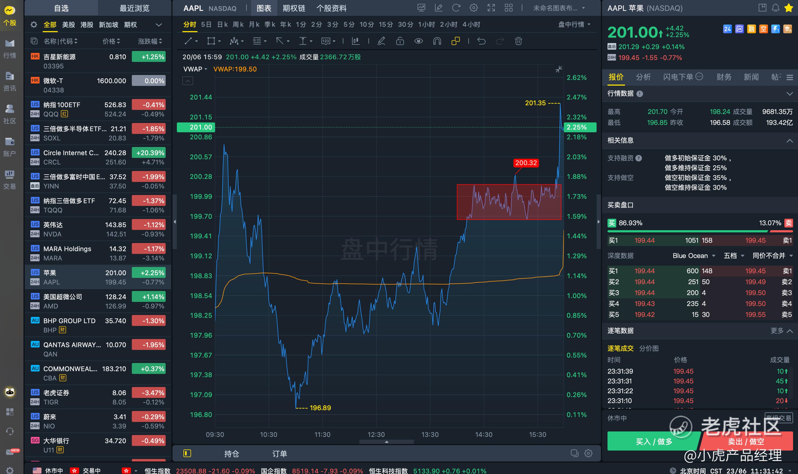Open the 财务 tab in quote panel
Screen dimensions: 798x474
pyautogui.click(x=724, y=77)
